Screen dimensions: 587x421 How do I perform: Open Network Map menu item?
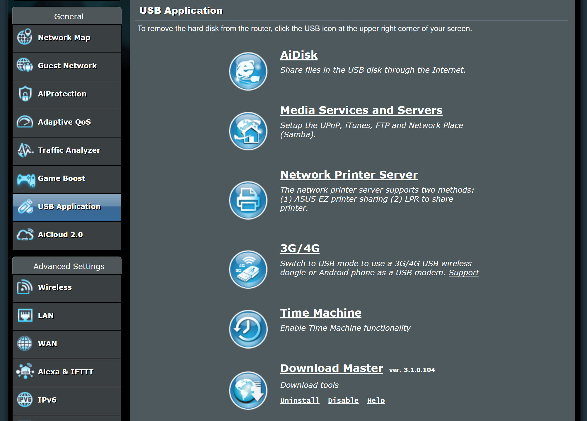(x=67, y=39)
